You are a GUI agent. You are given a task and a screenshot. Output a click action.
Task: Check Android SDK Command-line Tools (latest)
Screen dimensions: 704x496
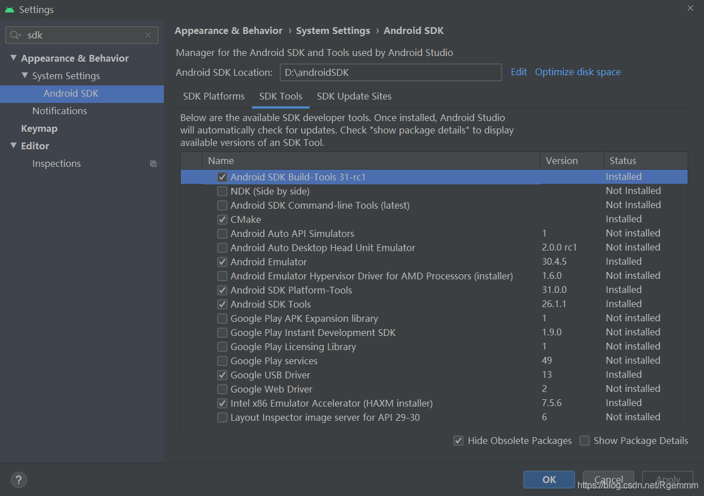(223, 205)
